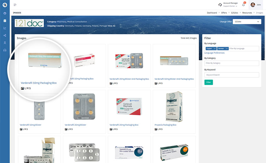Select Vardenafil 20mg Blister And Packaging Box thumbnail
Viewport: 266px width, 163px height.
click(129, 61)
